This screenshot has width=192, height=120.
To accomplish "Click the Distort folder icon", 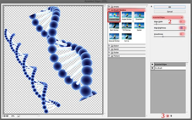I will point(112,46).
